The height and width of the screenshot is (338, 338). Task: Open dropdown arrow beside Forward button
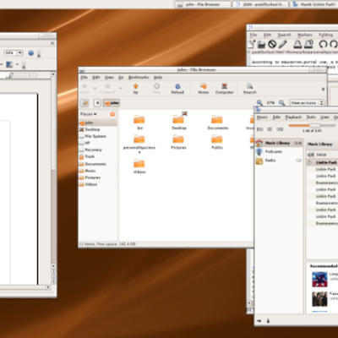[x=121, y=89]
